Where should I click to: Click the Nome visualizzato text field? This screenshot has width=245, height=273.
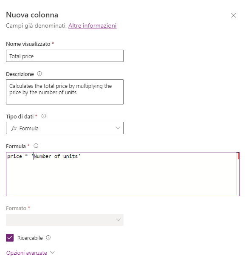pos(65,56)
